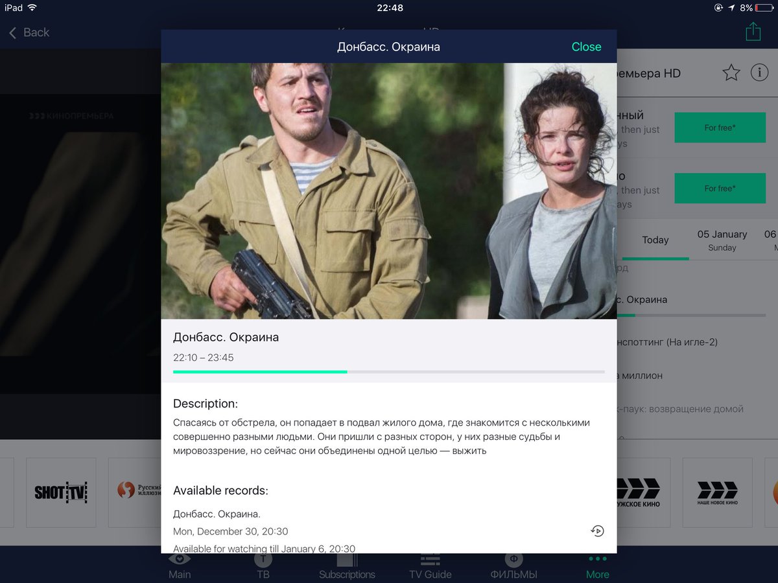Image resolution: width=778 pixels, height=583 pixels.
Task: Tap the share icon at top right
Action: point(753,31)
